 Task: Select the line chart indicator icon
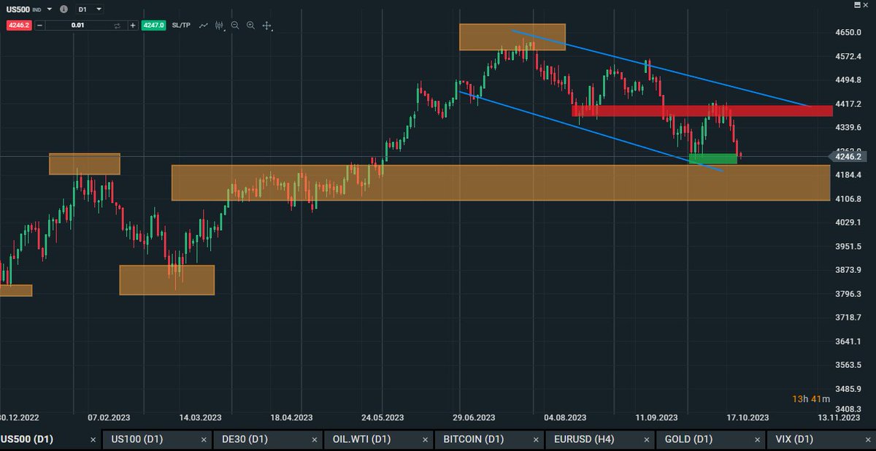click(x=204, y=26)
